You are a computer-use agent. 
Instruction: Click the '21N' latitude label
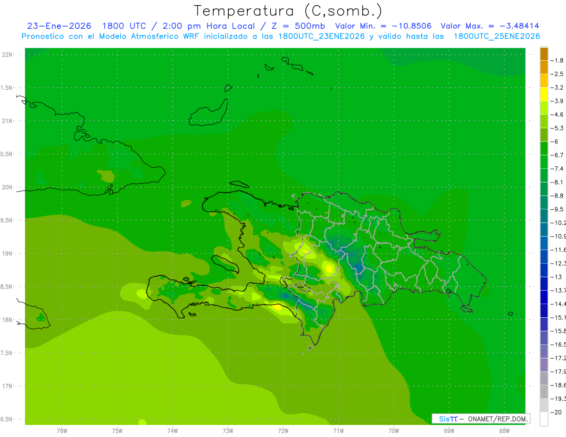click(7, 121)
